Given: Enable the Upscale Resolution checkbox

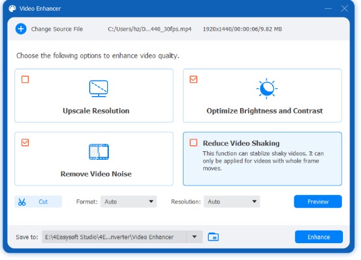Looking at the screenshot, I should (25, 79).
